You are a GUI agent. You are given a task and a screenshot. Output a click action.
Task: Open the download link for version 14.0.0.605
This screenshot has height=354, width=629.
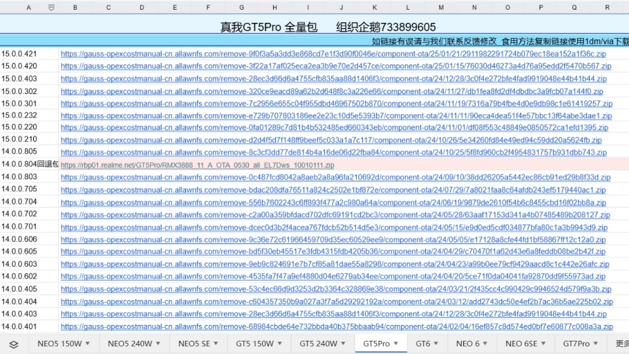pyautogui.click(x=333, y=252)
